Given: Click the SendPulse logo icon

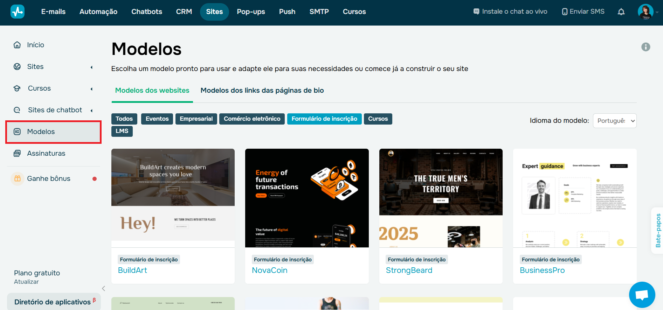Looking at the screenshot, I should tap(17, 12).
